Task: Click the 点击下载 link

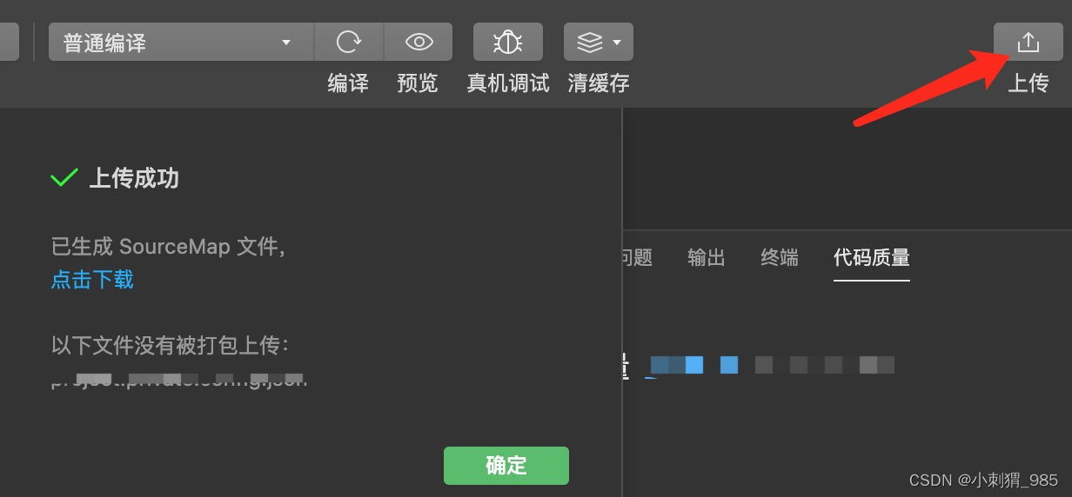Action: point(92,280)
